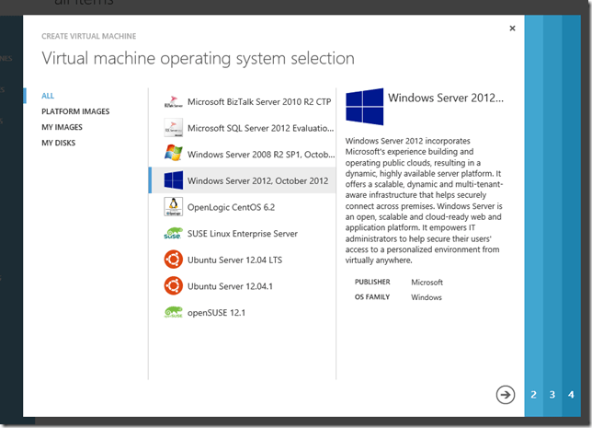Click the openSUSE 12.1 icon
The image size is (592, 428).
[172, 313]
